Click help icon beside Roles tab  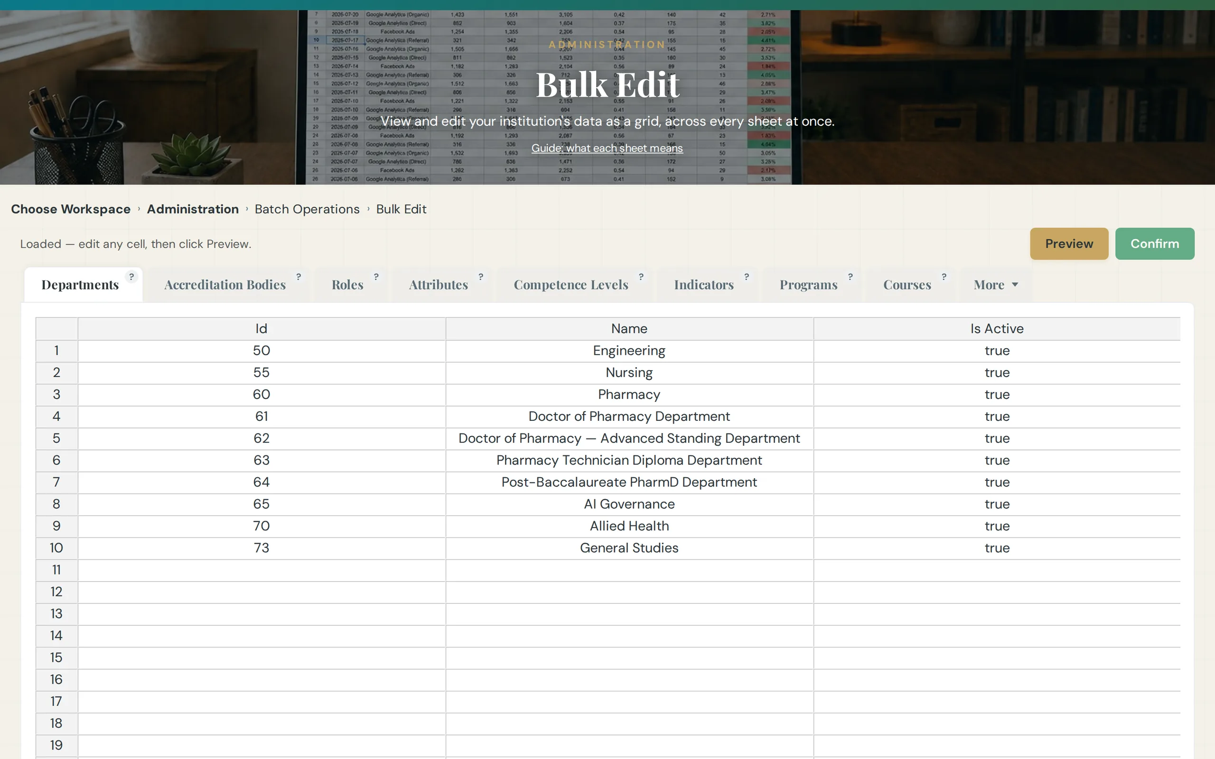[x=376, y=277]
